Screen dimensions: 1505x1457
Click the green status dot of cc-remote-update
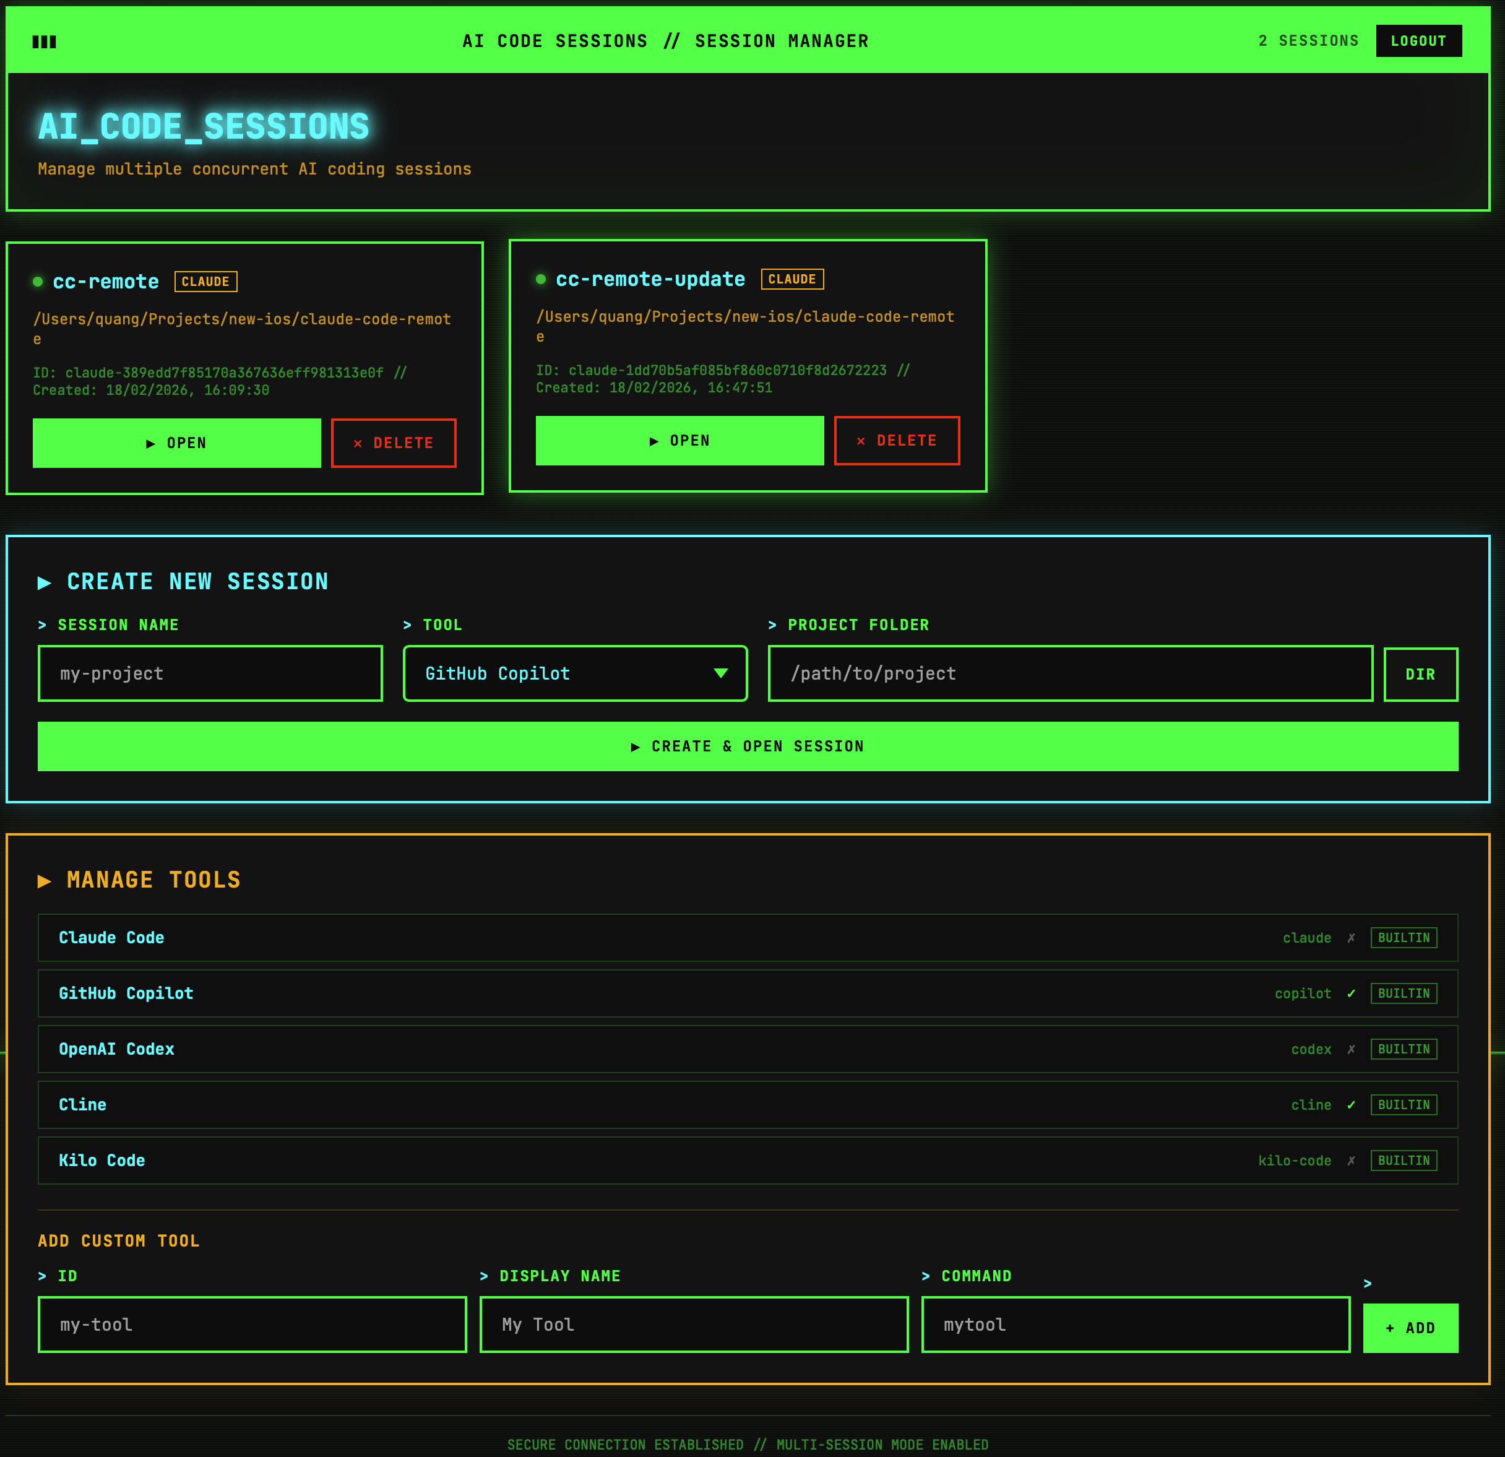(x=541, y=280)
